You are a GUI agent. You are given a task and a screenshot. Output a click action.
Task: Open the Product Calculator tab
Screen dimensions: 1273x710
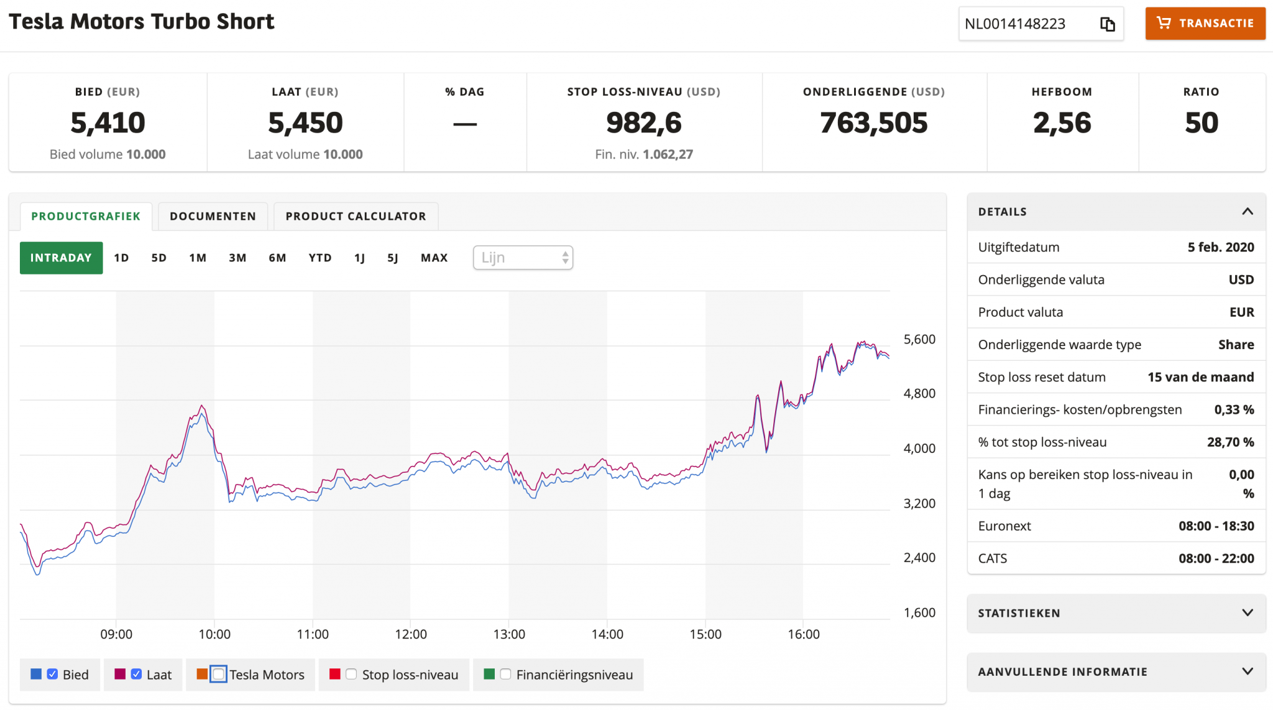click(x=356, y=216)
